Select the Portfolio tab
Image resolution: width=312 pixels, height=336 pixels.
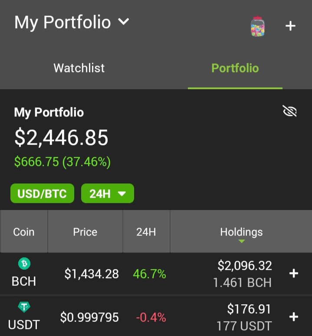[235, 68]
